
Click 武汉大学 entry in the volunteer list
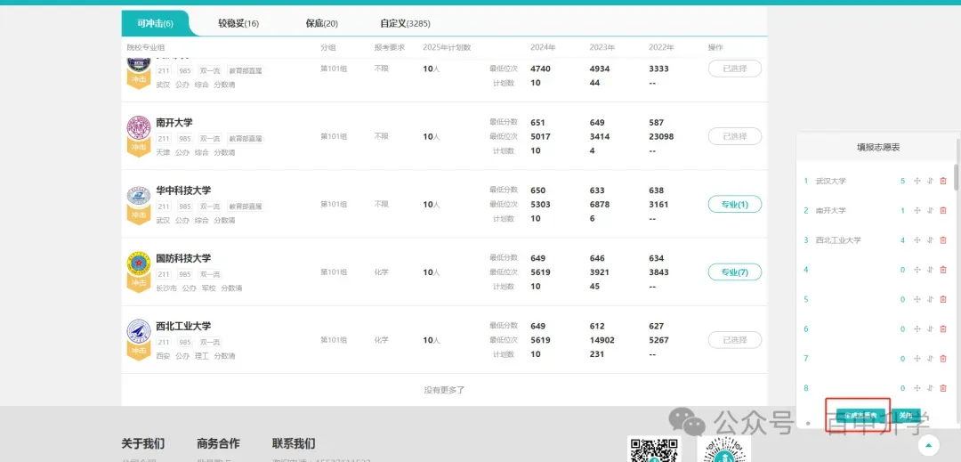click(830, 181)
